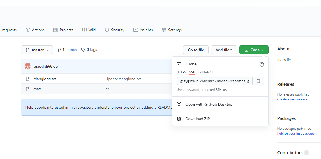Select the GitHub CLI clone tab
This screenshot has height=159, width=321.
tap(206, 72)
